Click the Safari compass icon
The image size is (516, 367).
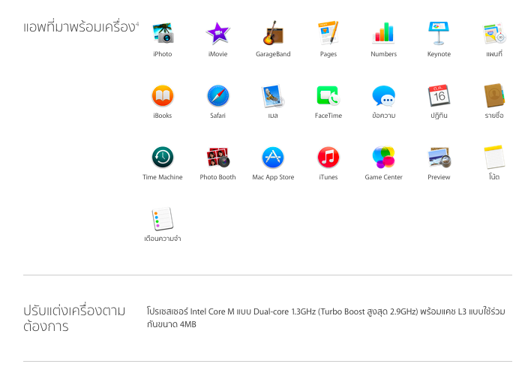pyautogui.click(x=217, y=95)
